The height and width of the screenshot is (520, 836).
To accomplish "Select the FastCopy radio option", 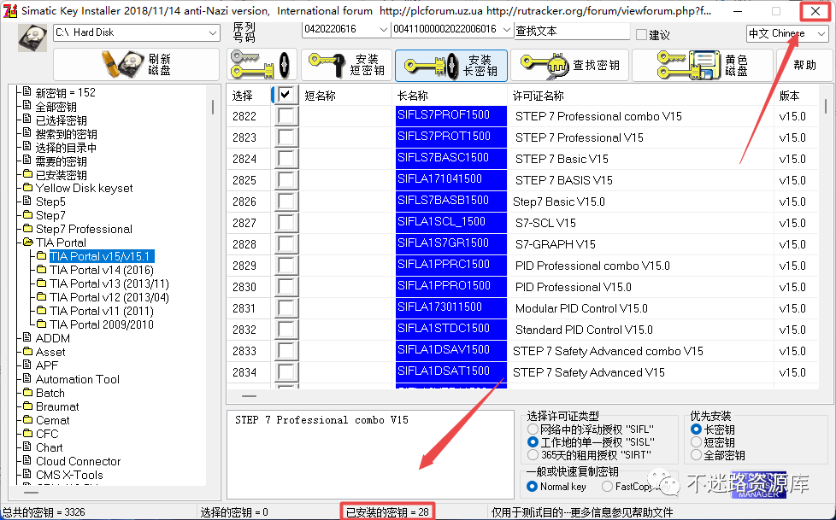I will [607, 487].
